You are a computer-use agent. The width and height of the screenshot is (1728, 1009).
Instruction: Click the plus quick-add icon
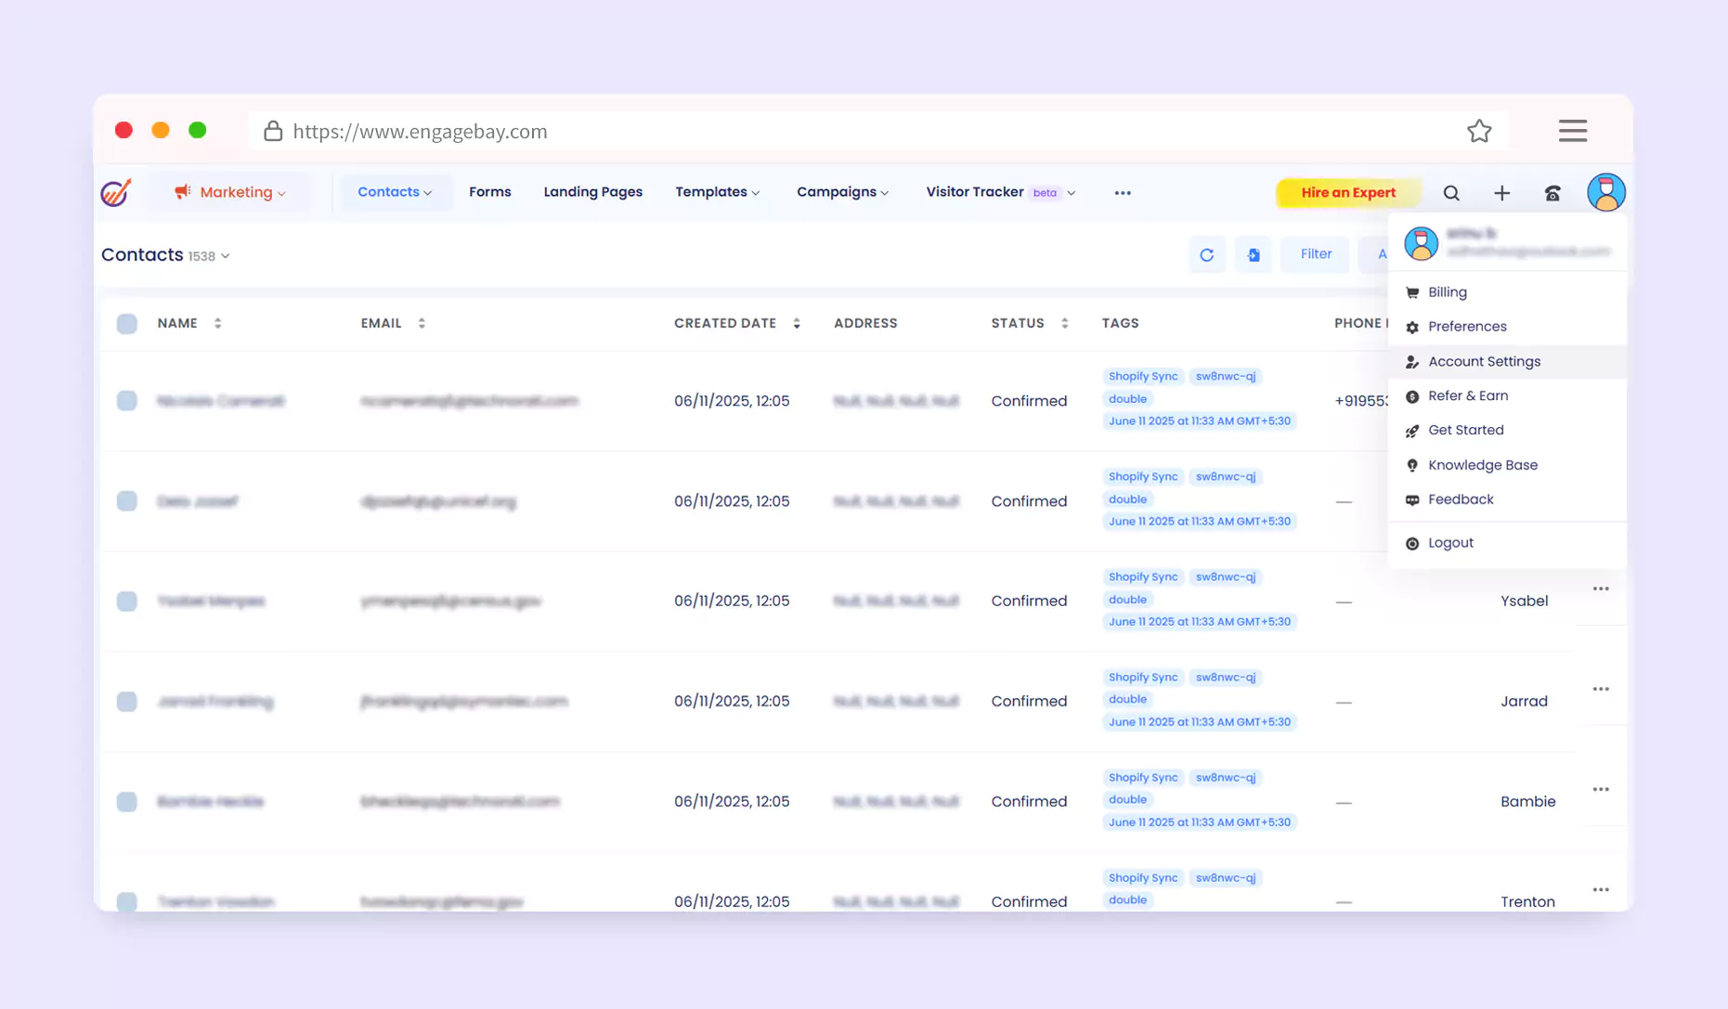pos(1501,193)
